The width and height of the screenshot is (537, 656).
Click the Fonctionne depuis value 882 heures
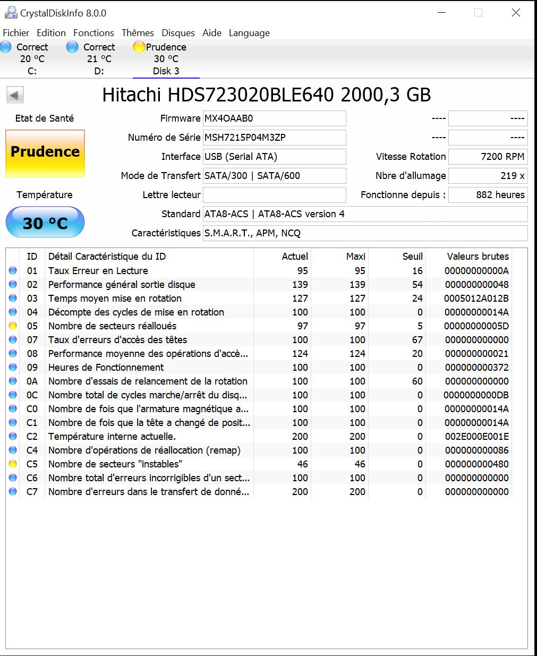488,195
